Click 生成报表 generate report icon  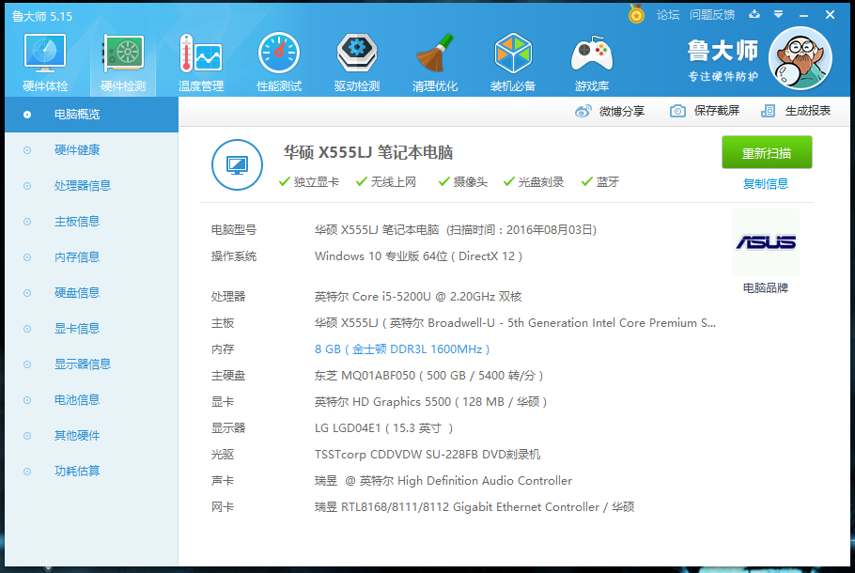tap(768, 111)
